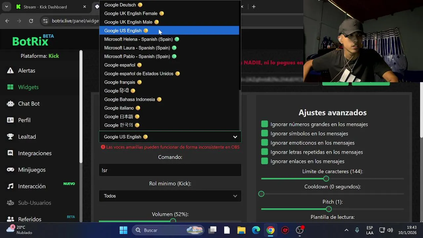The height and width of the screenshot is (238, 423).
Task: Select Microsoft Pablo Spanish voice
Action: 169,57
